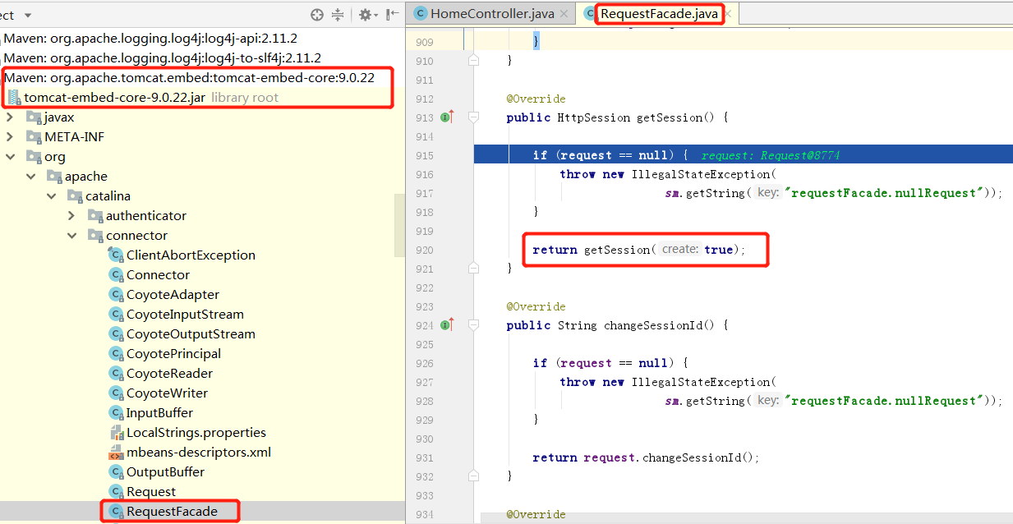Collapse the code fold marker at line 910
Image resolution: width=1013 pixels, height=524 pixels.
click(x=472, y=59)
